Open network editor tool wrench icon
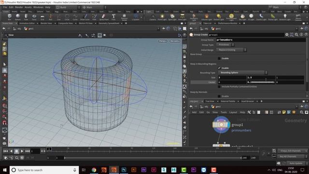 click(x=249, y=112)
